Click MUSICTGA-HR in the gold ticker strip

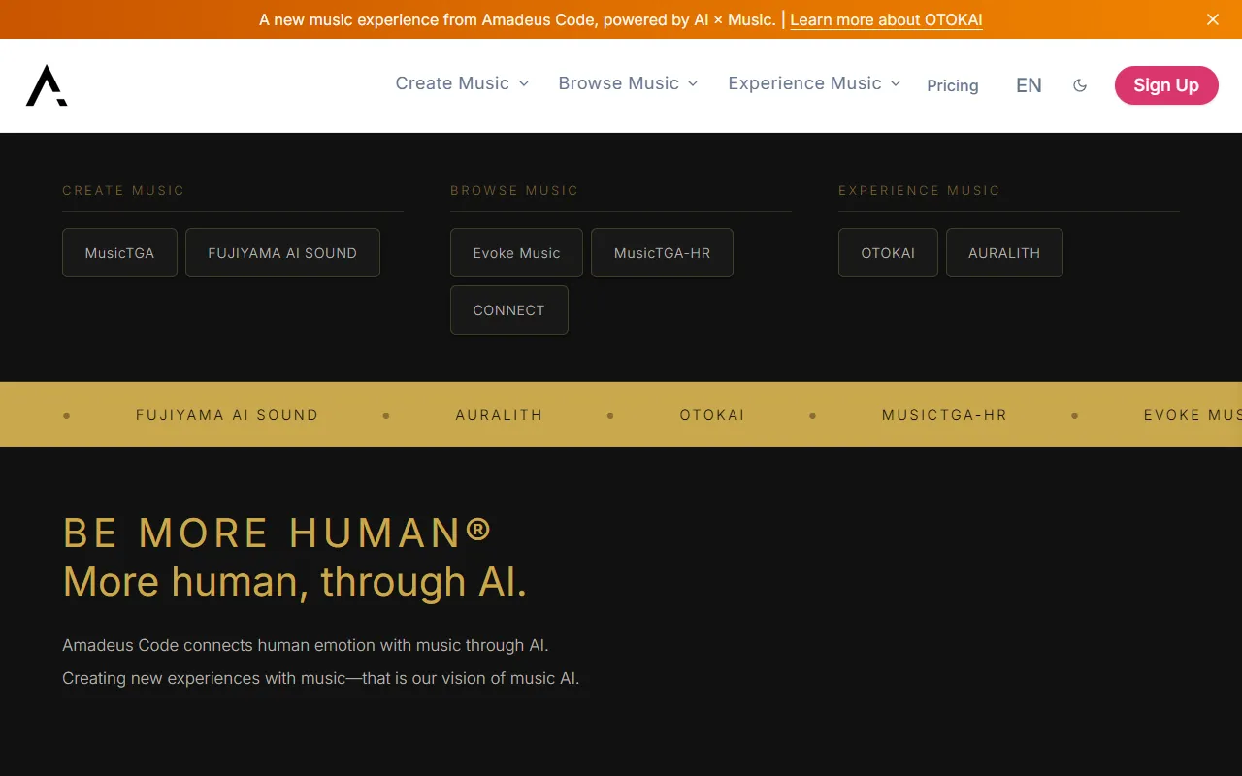[944, 415]
